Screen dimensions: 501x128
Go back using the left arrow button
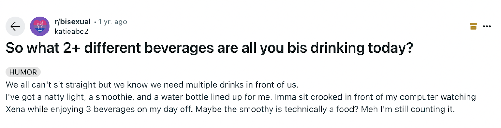coord(15,26)
